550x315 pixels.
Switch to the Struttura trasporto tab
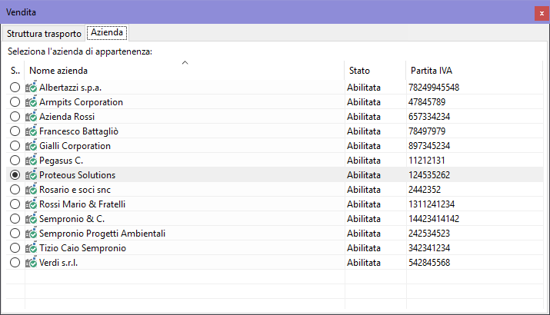pos(44,33)
